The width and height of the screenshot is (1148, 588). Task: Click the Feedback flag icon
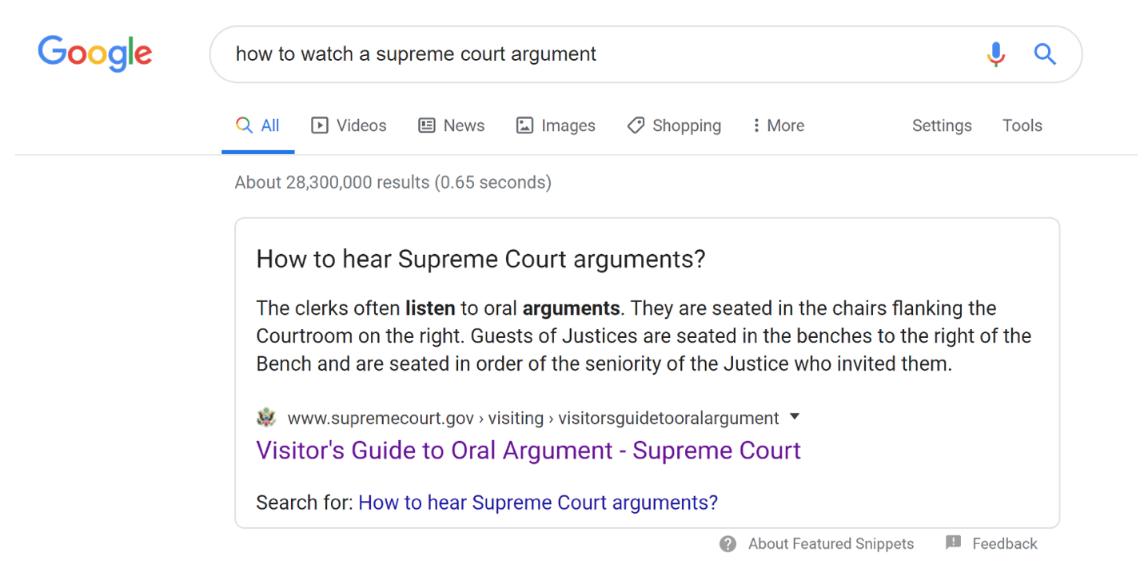pyautogui.click(x=953, y=543)
